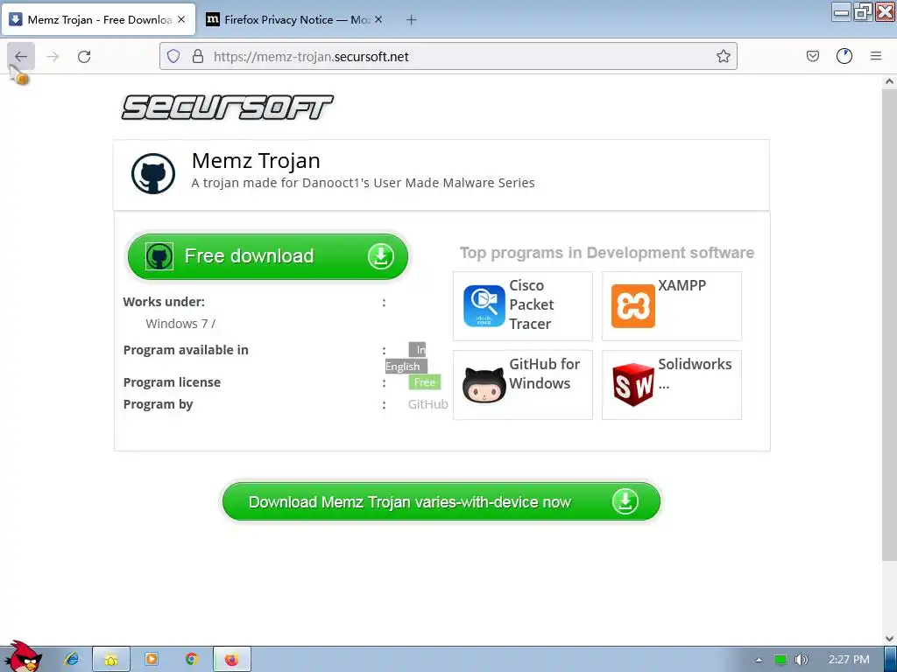This screenshot has width=897, height=672.
Task: Open the XAMPP program card
Action: pyautogui.click(x=672, y=305)
